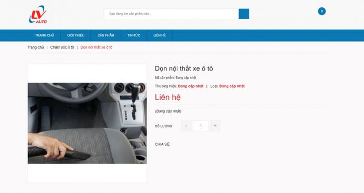Open the LIÊN HỆ menu item

coord(160,35)
